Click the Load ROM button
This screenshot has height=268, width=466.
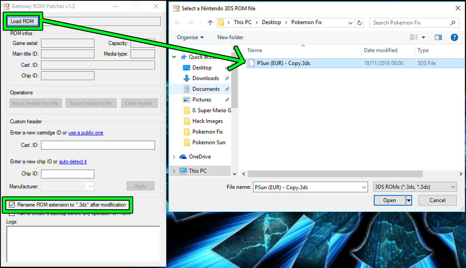22,21
